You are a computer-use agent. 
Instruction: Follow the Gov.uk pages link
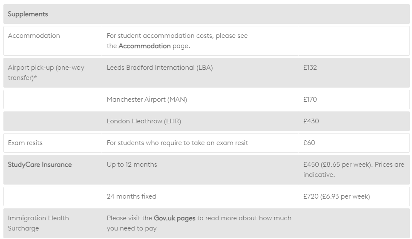(x=174, y=218)
